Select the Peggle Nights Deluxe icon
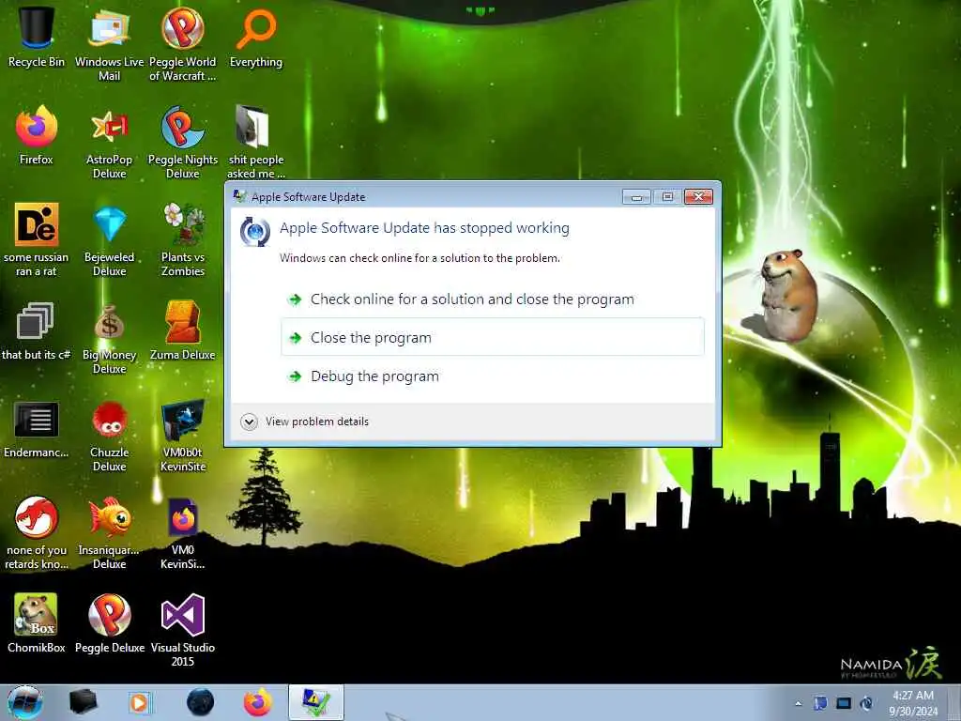Viewport: 961px width, 721px height. pyautogui.click(x=183, y=143)
